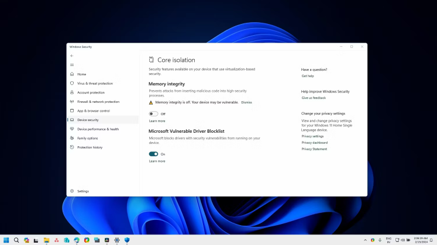Go back using the back arrow
The image size is (437, 245).
pos(72,56)
